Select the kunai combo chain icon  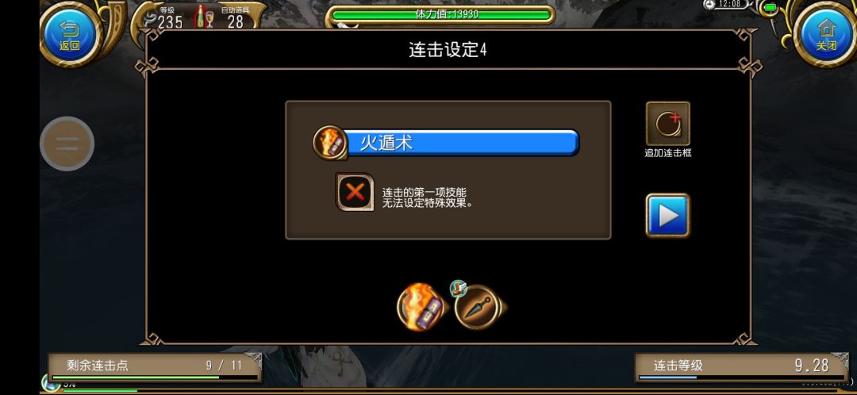[478, 307]
